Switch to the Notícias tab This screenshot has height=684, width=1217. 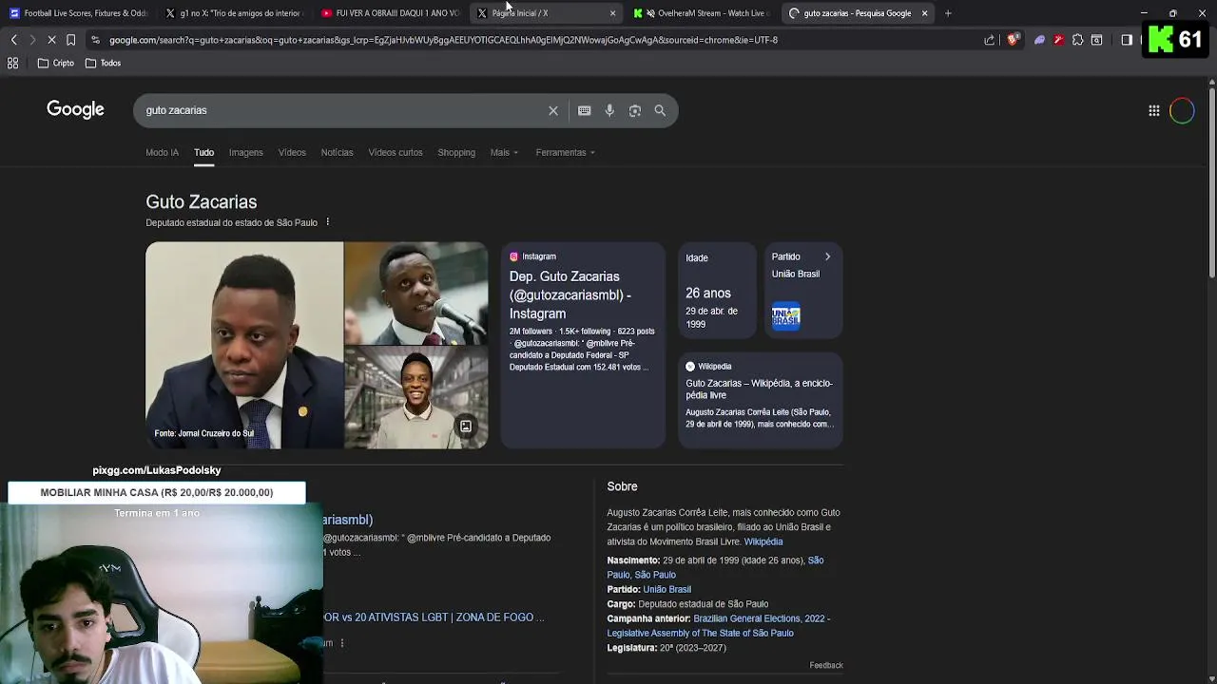click(x=337, y=152)
